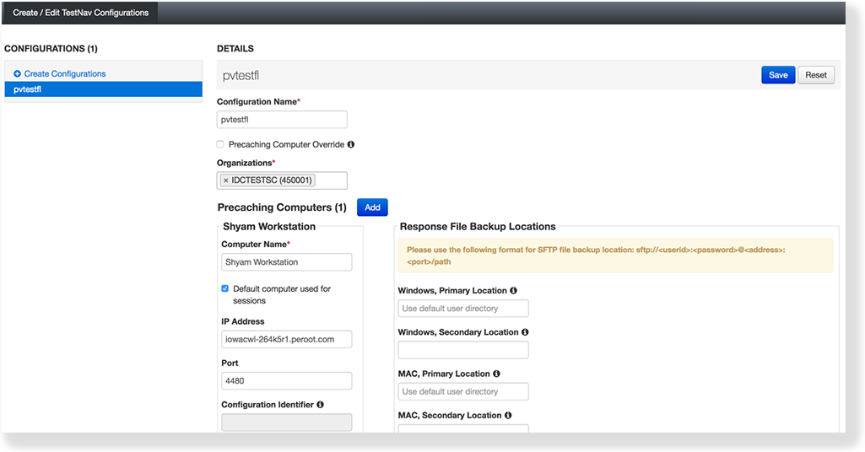The image size is (865, 452).
Task: Click info icon for MAC, Primary Location
Action: click(496, 374)
